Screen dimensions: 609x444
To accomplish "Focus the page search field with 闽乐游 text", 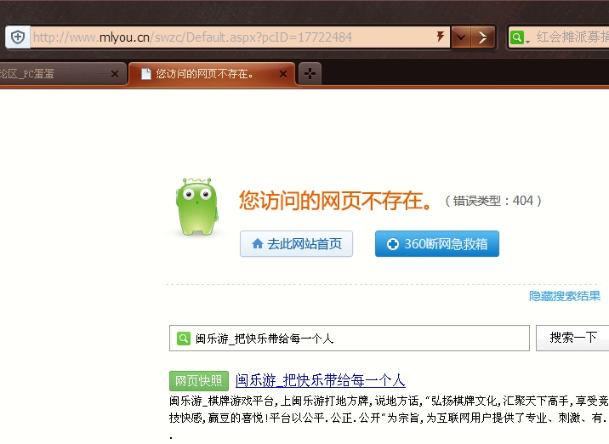I will pos(350,339).
